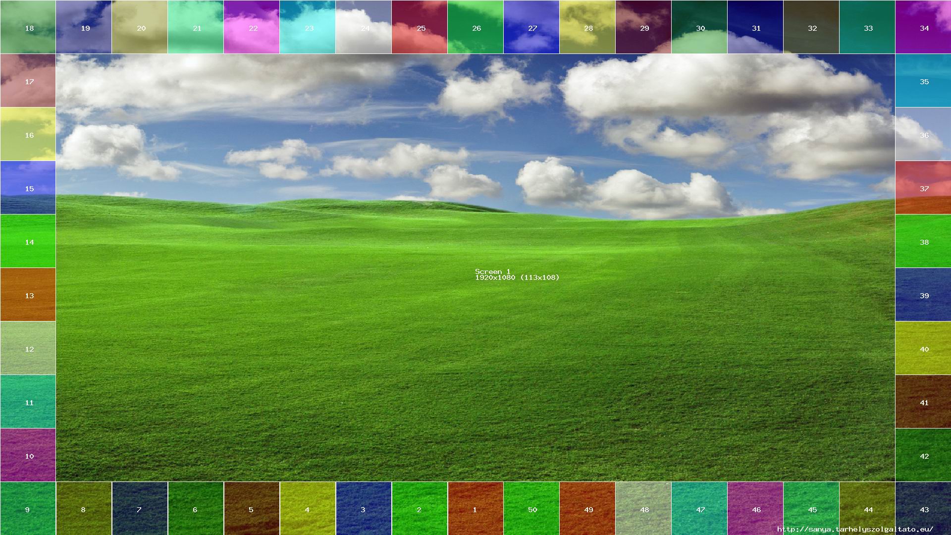Pick the blue tile numbered 3
The width and height of the screenshot is (951, 535).
(x=364, y=508)
